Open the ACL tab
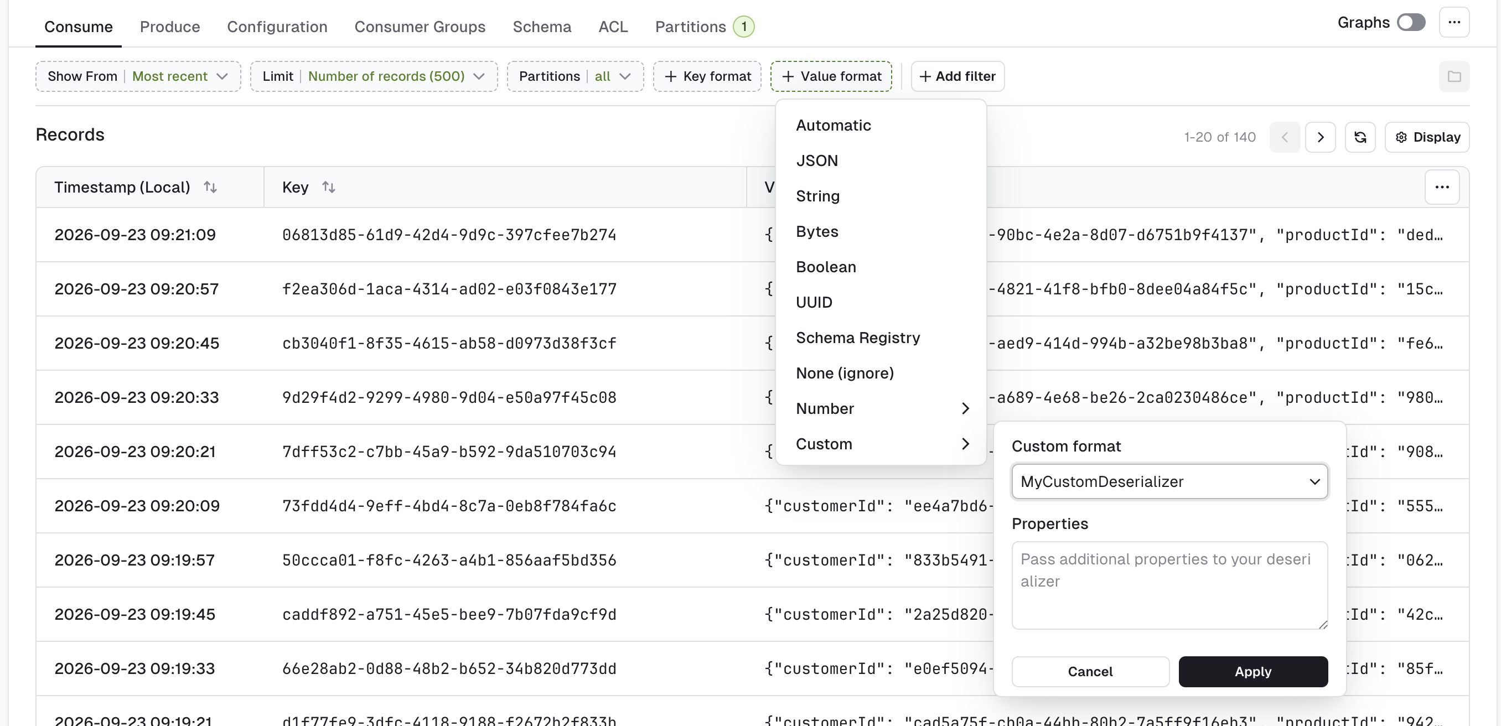1501x726 pixels. pyautogui.click(x=613, y=27)
